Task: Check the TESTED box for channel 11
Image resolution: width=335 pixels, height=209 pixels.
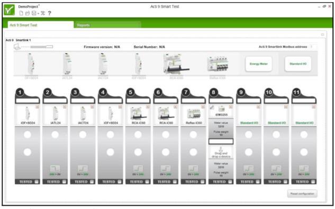Action: coord(313,182)
